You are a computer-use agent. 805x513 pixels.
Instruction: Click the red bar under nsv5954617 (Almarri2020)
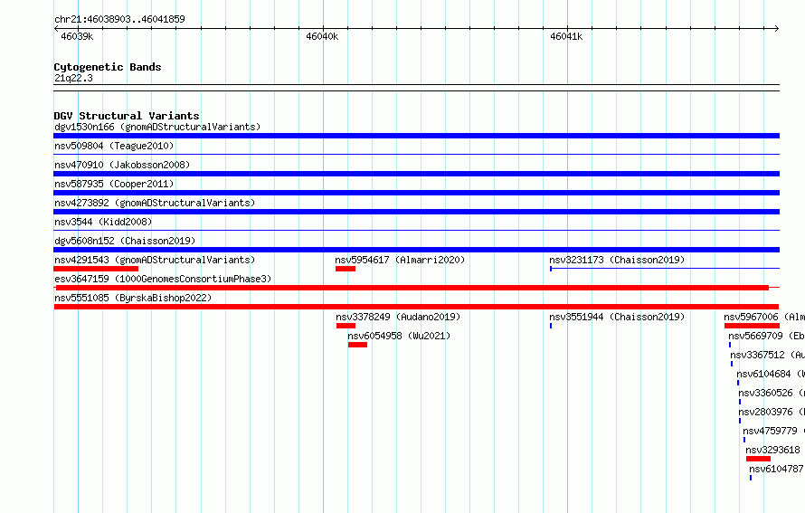coord(346,269)
